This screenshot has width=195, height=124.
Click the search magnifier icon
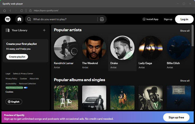[29, 19]
